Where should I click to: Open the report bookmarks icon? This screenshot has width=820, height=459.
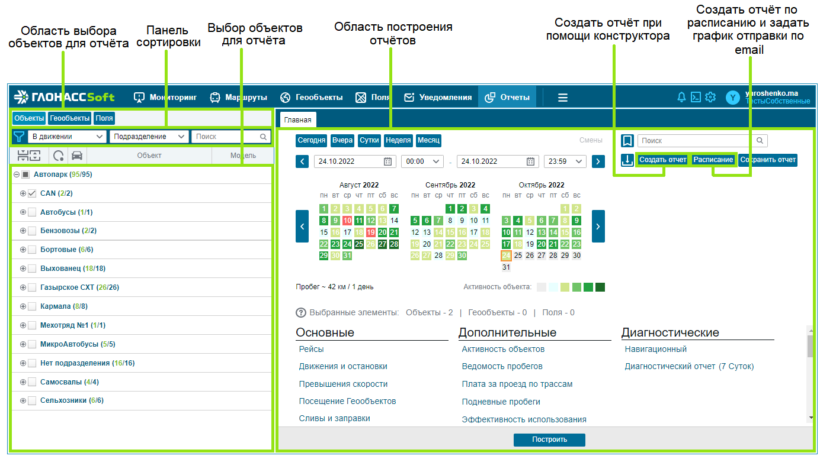tap(627, 141)
